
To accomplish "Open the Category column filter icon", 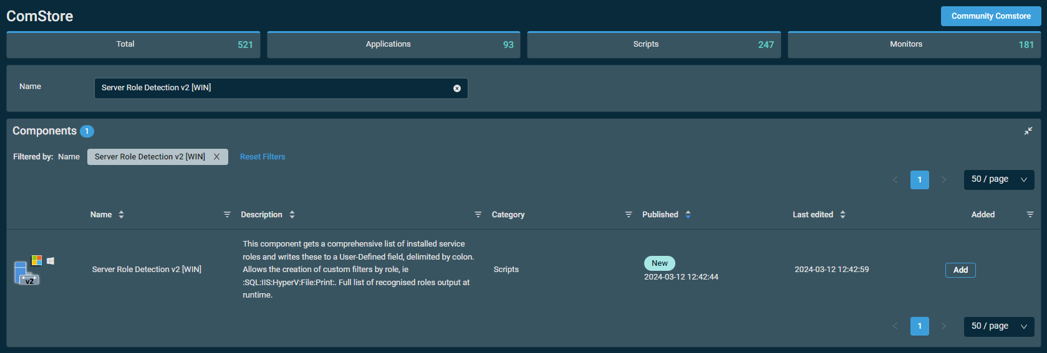I will 629,215.
